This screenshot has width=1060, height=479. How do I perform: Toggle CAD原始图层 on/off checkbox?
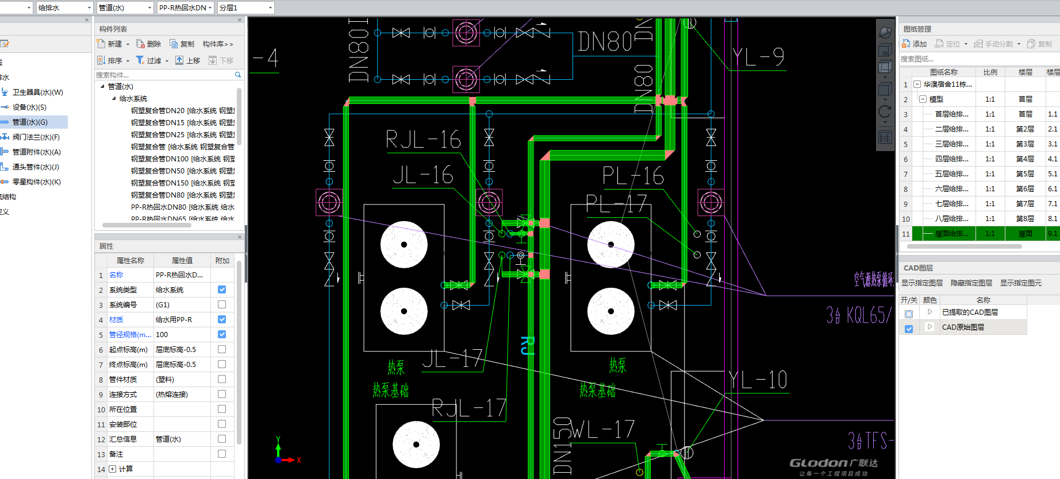coord(909,329)
